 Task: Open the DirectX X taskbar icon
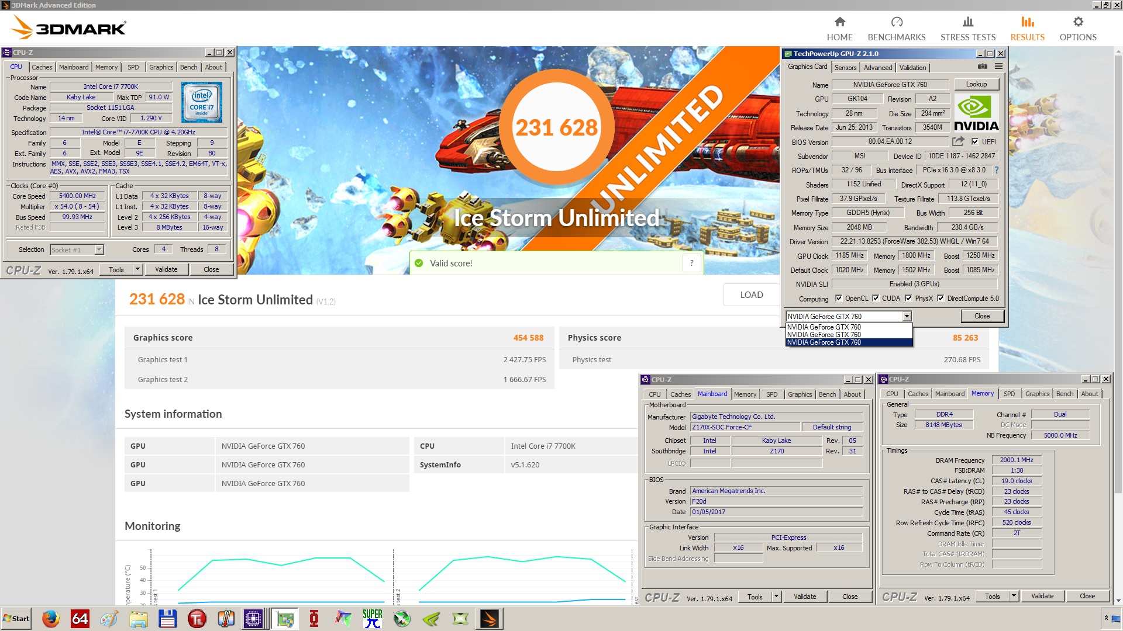pyautogui.click(x=460, y=619)
